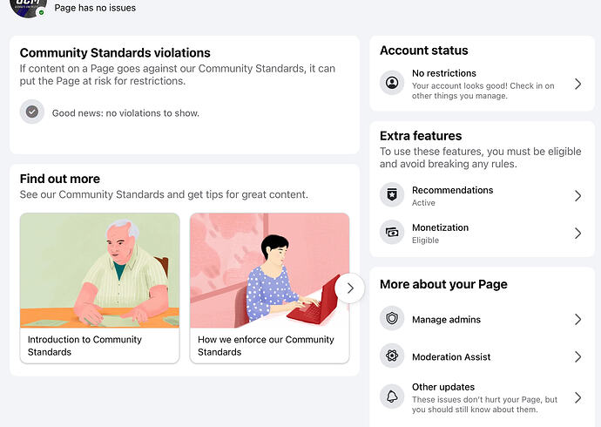Expand the Manage admins chevron
The height and width of the screenshot is (427, 601).
[578, 319]
